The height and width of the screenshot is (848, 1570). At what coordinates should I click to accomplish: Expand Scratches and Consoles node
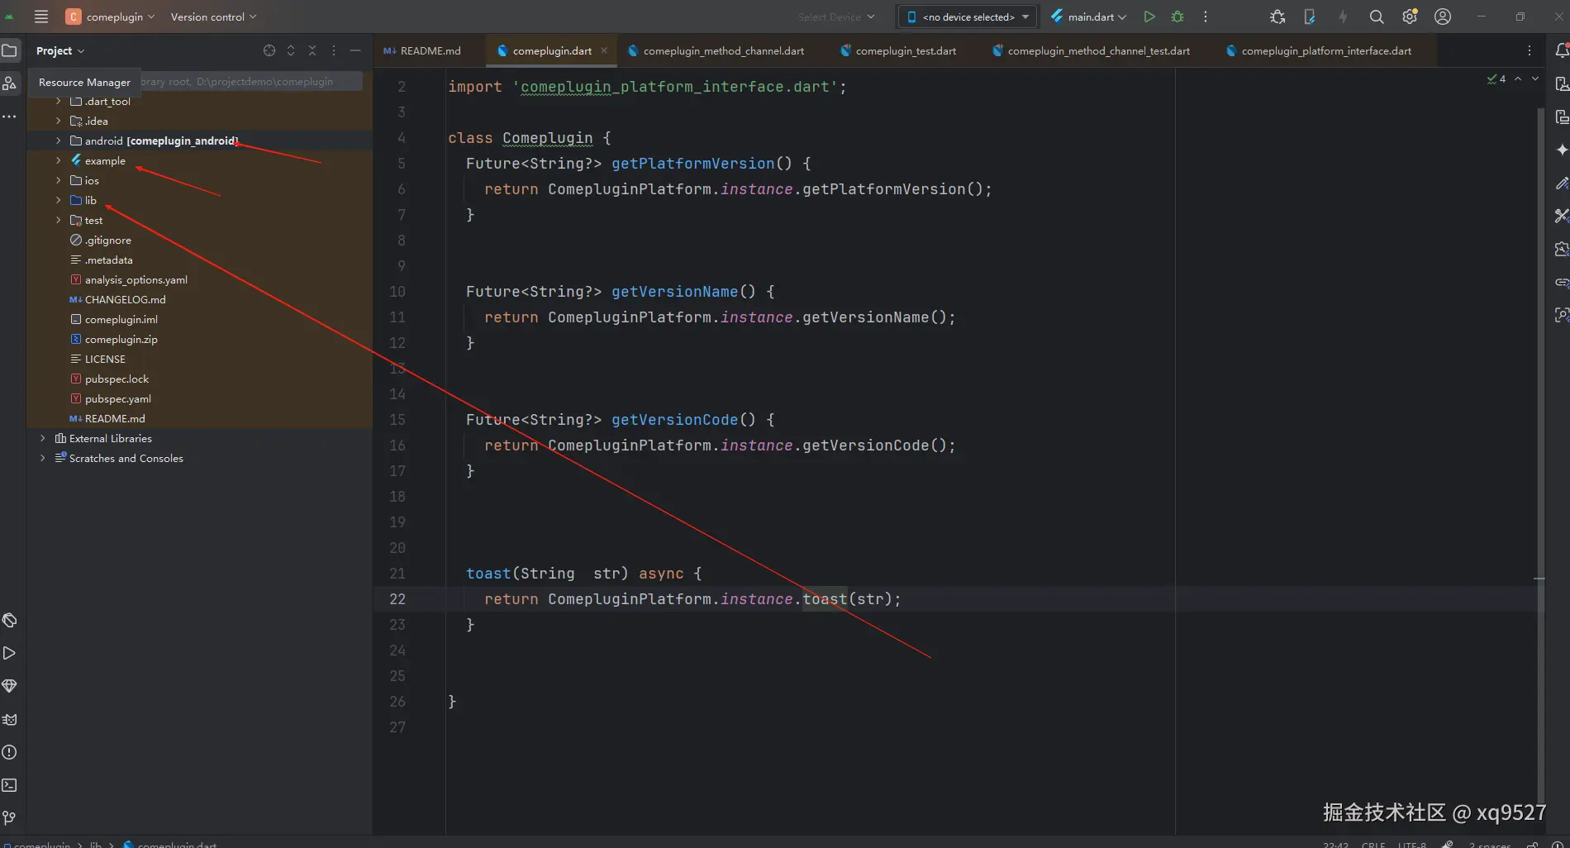[x=43, y=459]
